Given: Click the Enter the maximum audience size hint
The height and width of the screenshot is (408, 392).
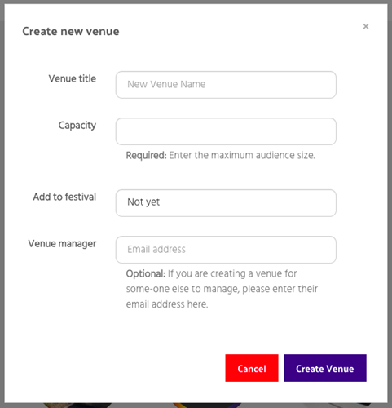Looking at the screenshot, I should coord(242,155).
